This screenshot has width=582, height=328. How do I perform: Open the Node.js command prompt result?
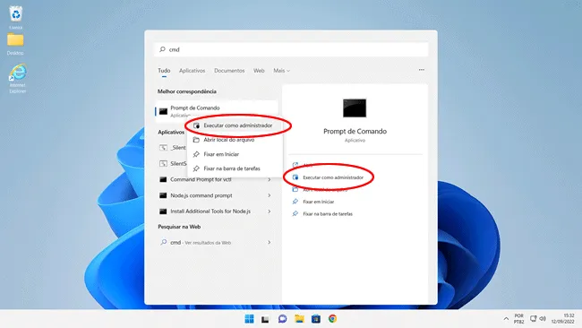pos(217,195)
